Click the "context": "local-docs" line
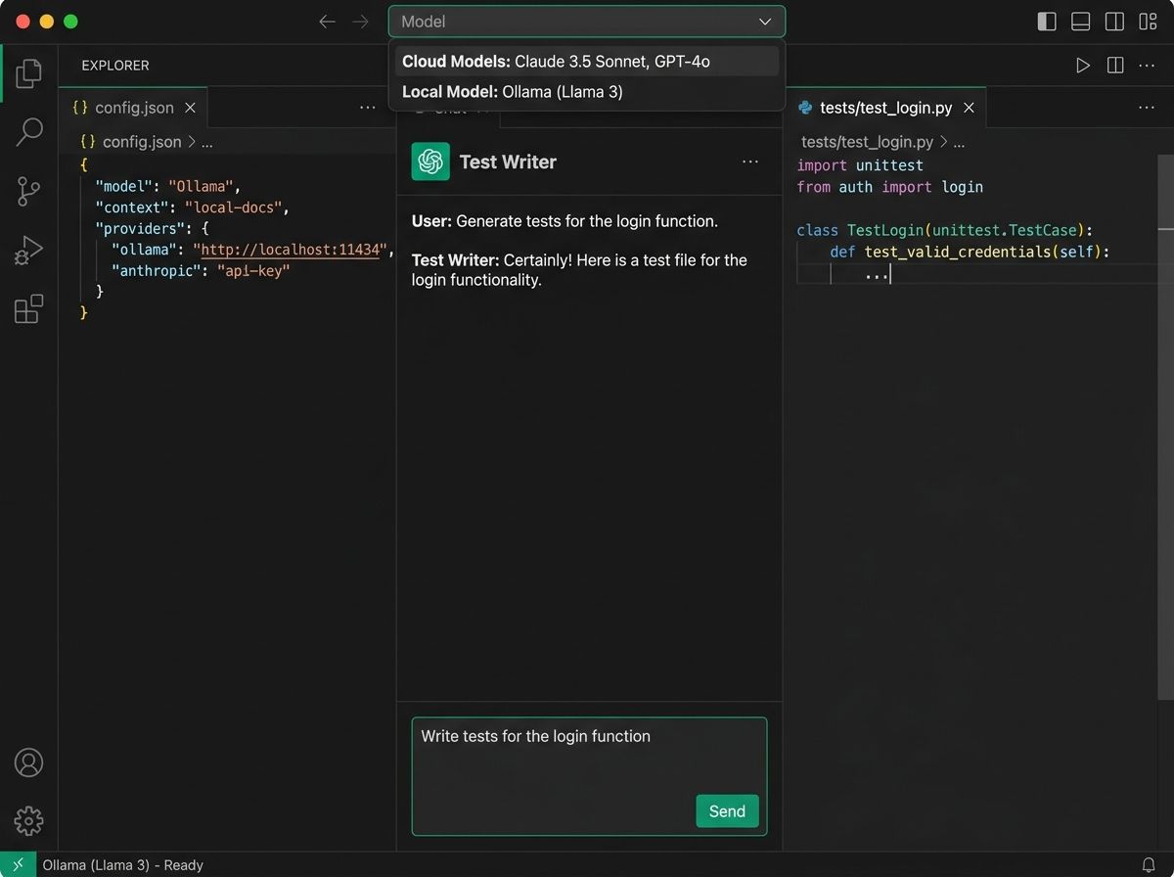Screen dimensions: 1174x877 tap(193, 208)
